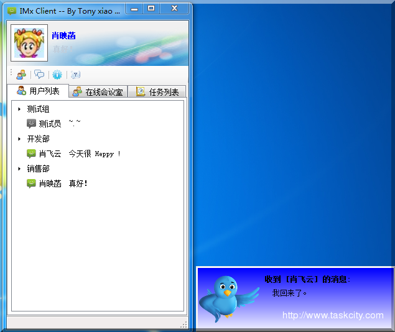
Task: Open the contacts icon in toolbar
Action: 21,75
